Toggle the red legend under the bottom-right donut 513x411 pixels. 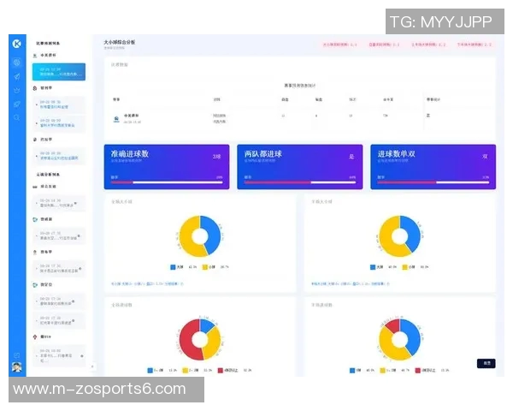(x=425, y=371)
